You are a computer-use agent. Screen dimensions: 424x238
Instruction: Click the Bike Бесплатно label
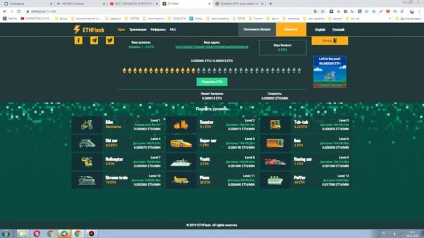click(113, 127)
